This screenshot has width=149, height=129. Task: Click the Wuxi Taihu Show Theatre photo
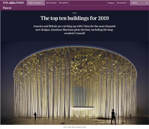74,83
